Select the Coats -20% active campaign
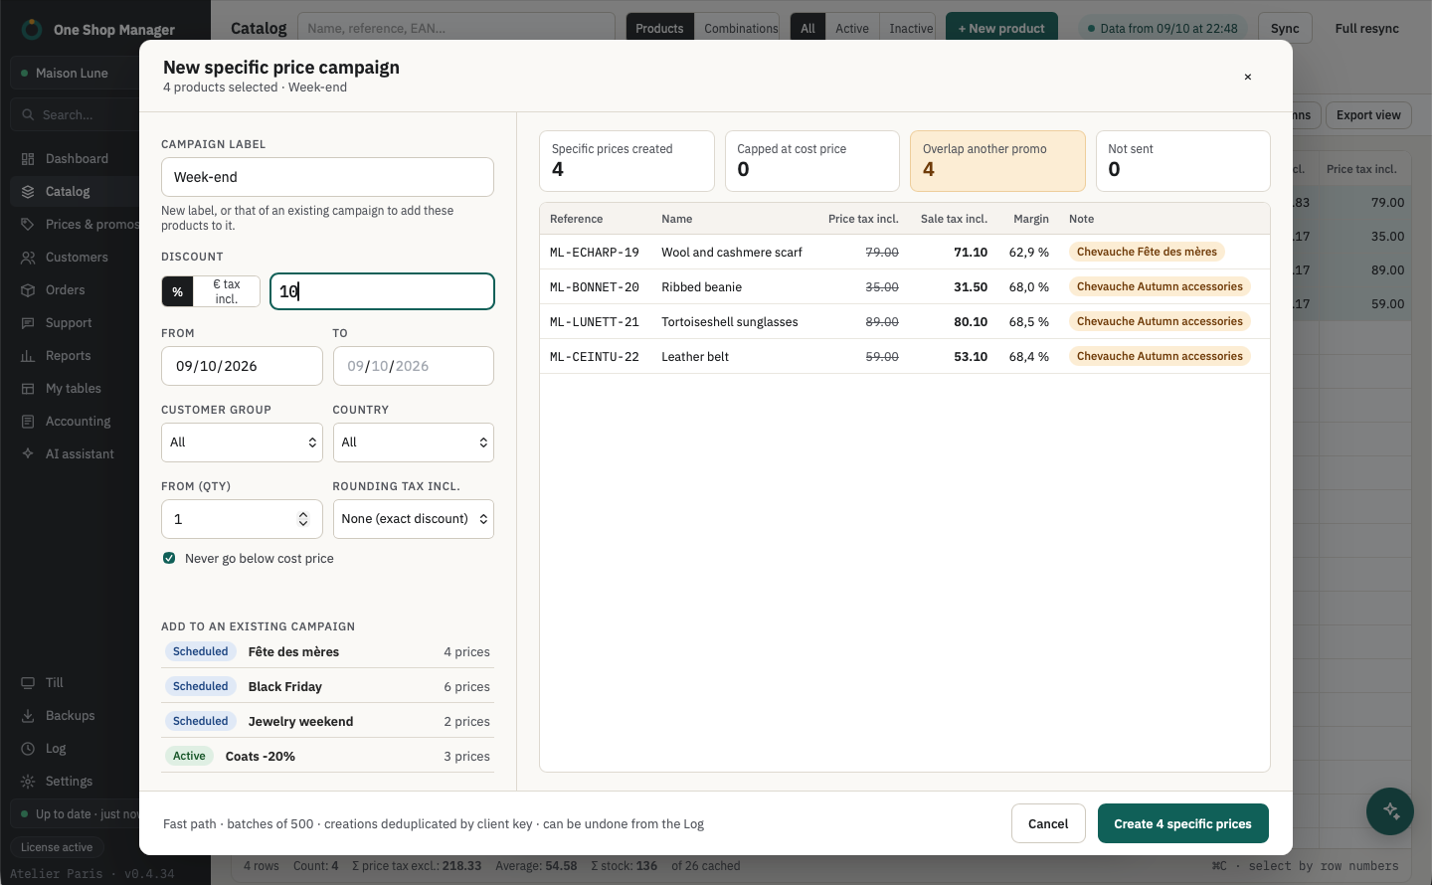Screen dimensions: 1432x885 (327, 756)
